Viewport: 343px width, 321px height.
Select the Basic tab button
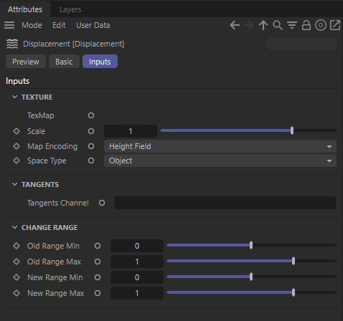pos(64,62)
